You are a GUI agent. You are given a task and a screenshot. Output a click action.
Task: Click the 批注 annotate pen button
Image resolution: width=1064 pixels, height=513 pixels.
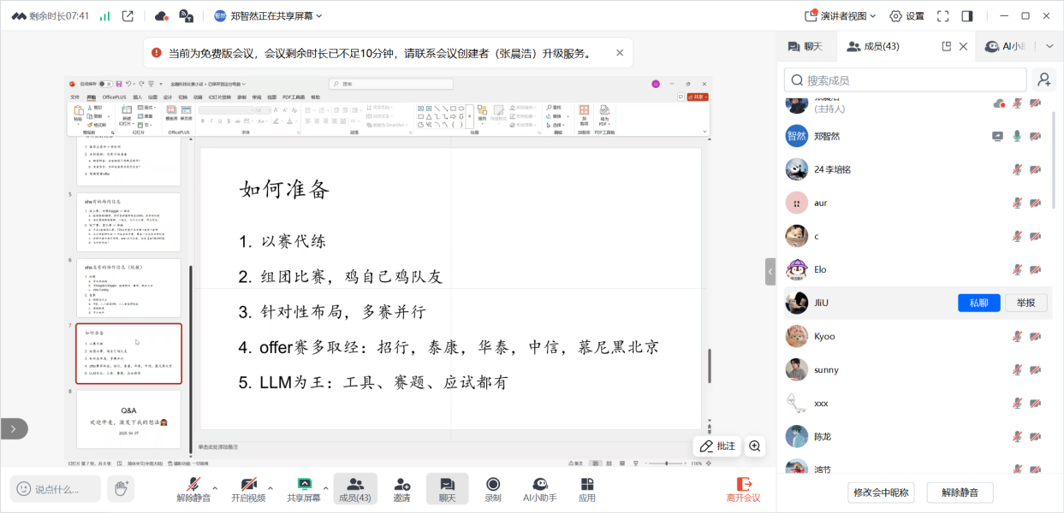tap(717, 445)
